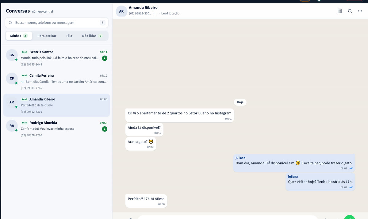
Task: Click the last message "Perfeito!! 17h tá ótimo"
Action: 146,201
